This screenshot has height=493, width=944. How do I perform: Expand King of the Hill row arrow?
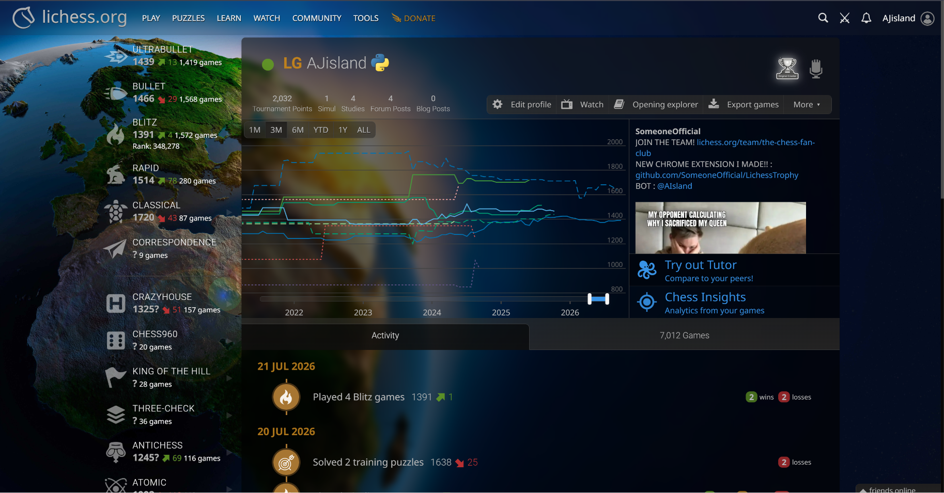(x=229, y=378)
